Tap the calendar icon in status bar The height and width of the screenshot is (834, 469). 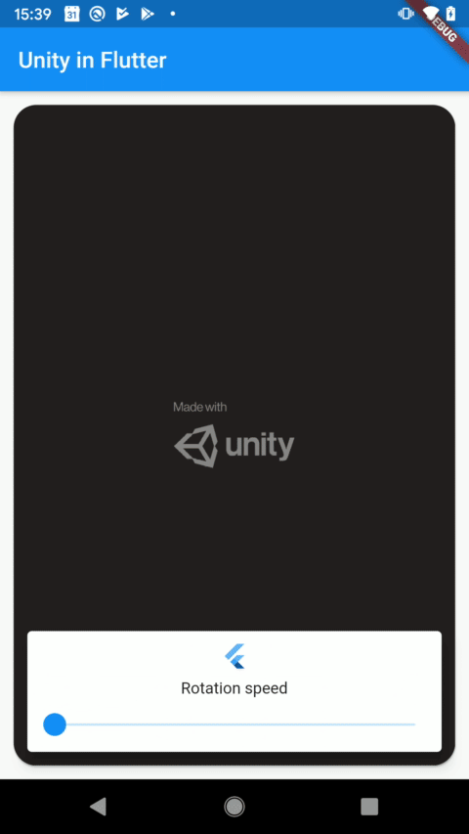(71, 14)
